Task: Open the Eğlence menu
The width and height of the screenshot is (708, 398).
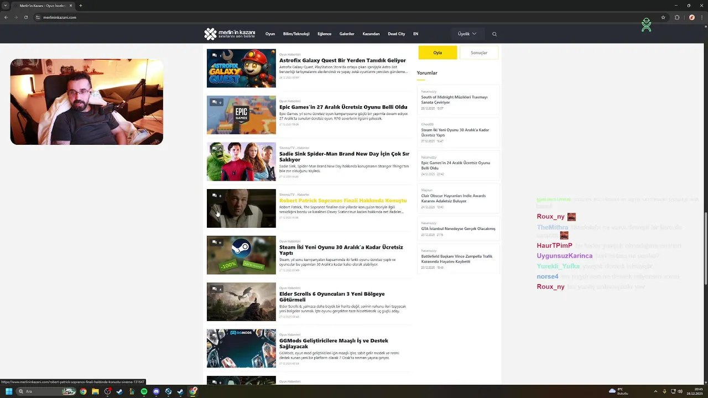Action: pyautogui.click(x=324, y=34)
